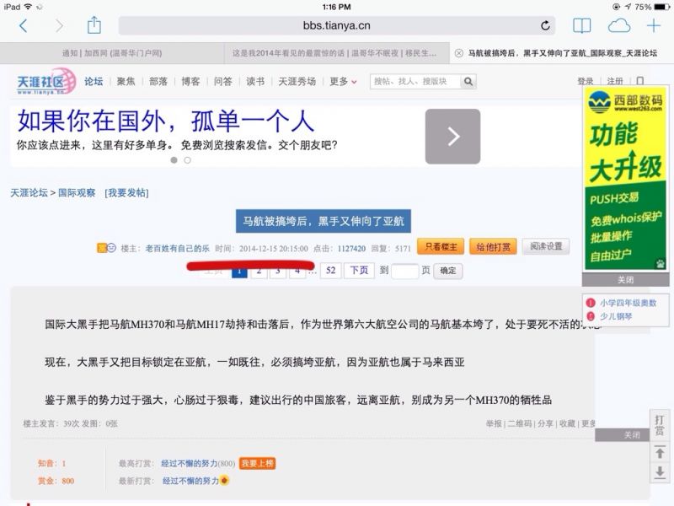Add new tab with plus icon

[x=654, y=26]
